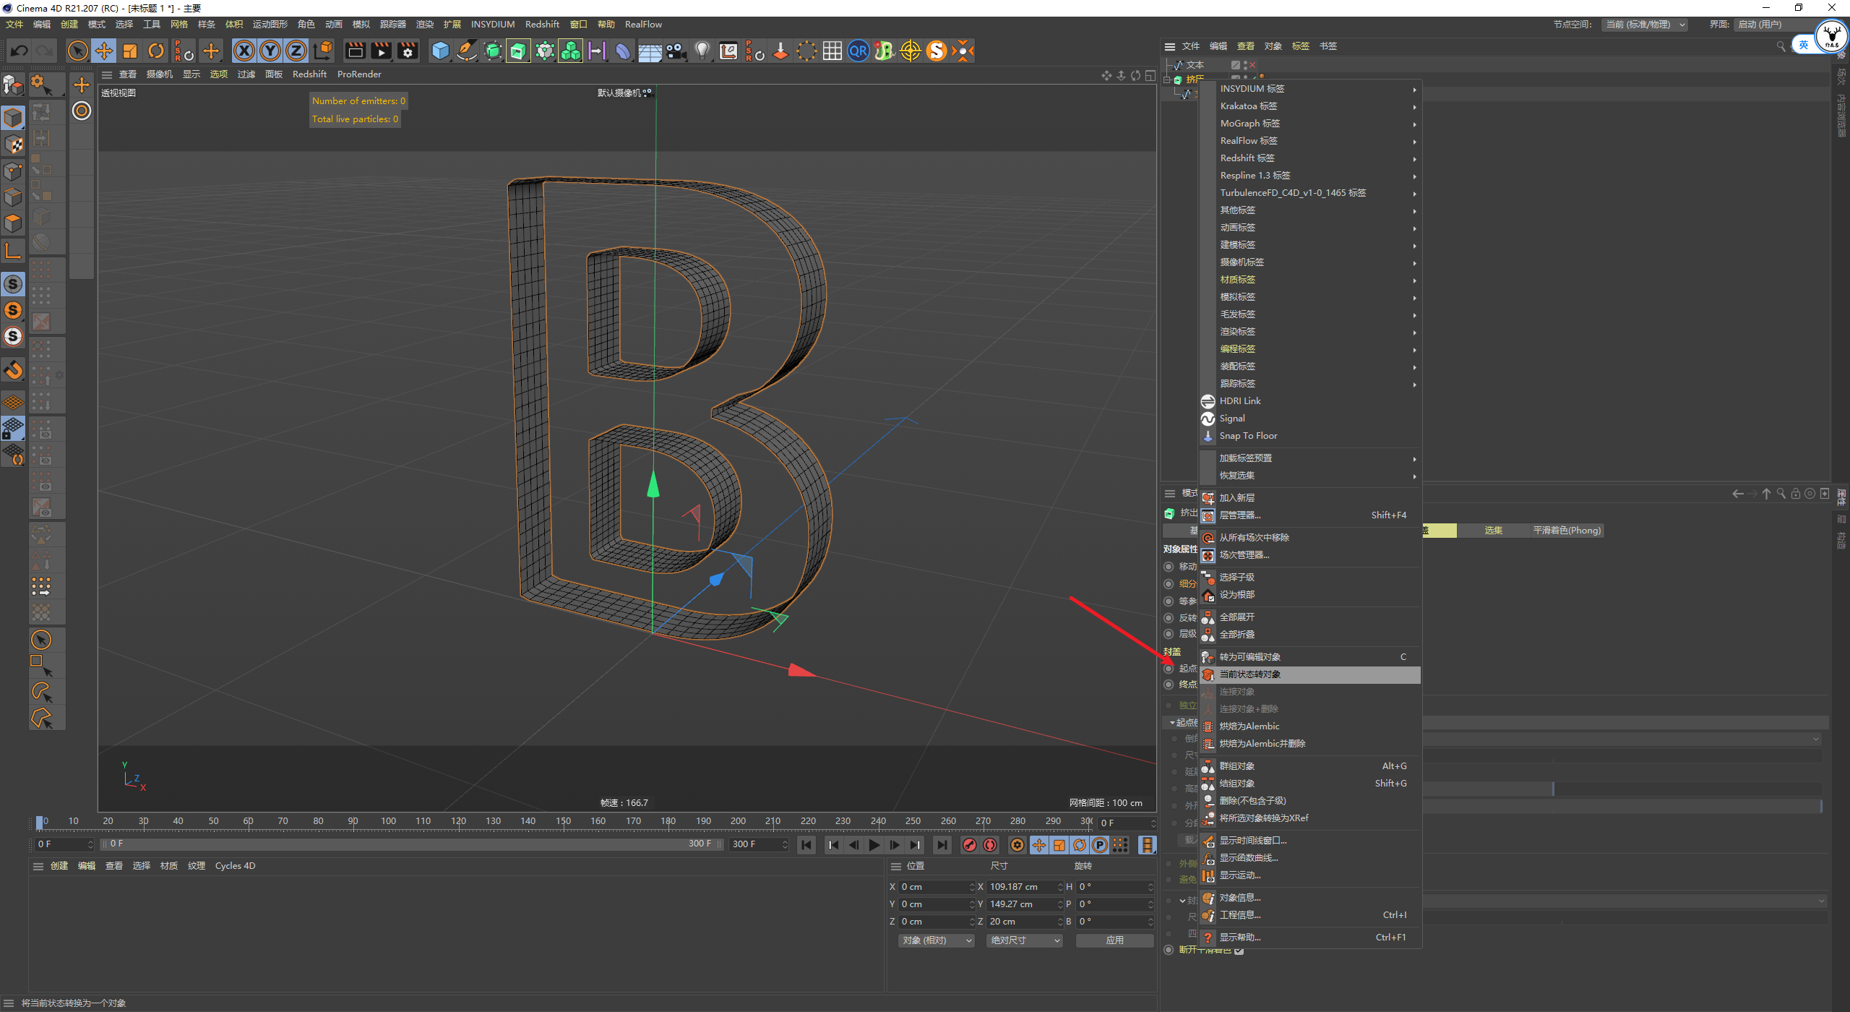Select 转为可编辑对象 menu entry
This screenshot has width=1850, height=1012.
coord(1250,657)
